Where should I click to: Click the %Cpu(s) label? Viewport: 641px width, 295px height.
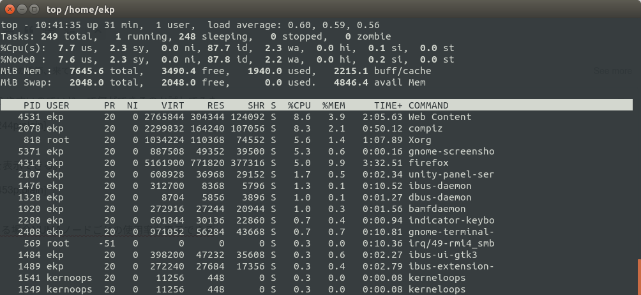tap(23, 48)
